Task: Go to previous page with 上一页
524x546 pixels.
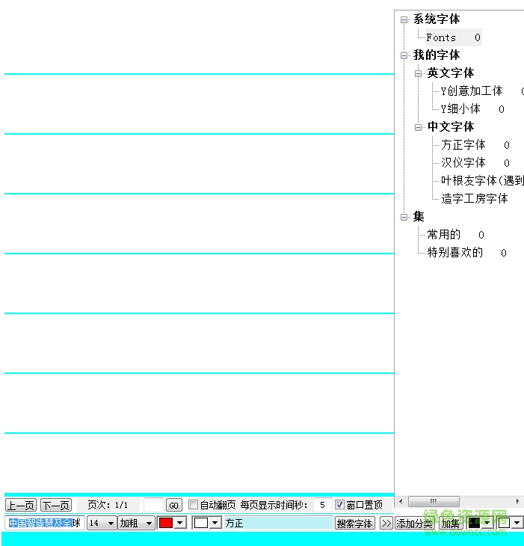Action: pyautogui.click(x=21, y=506)
